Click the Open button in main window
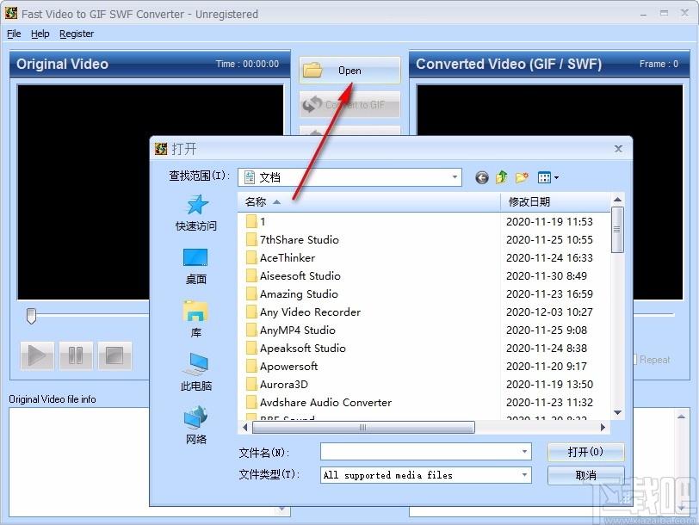The width and height of the screenshot is (699, 525). (x=349, y=70)
